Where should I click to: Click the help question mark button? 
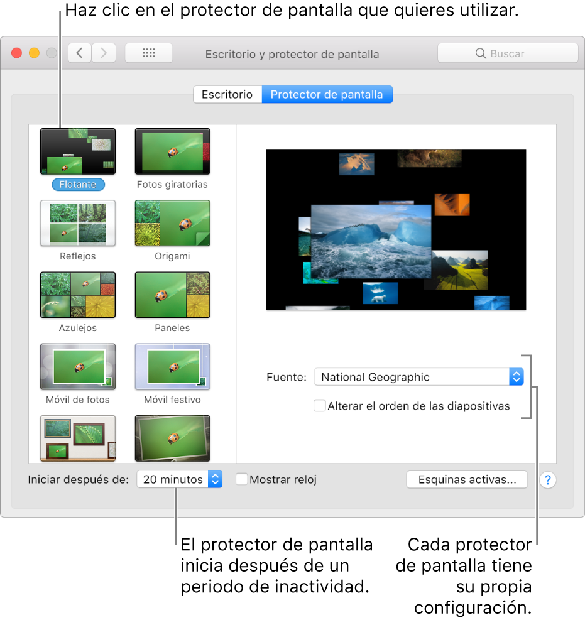coord(548,480)
